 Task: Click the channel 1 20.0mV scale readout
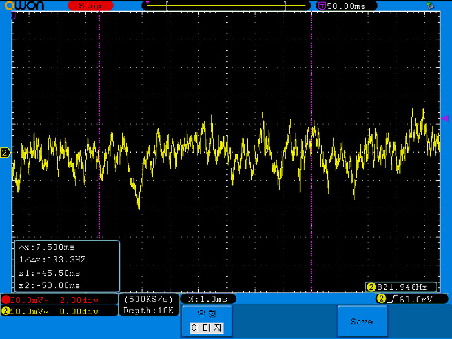tap(29, 300)
